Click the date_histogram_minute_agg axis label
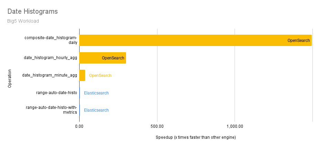The width and height of the screenshot is (320, 147). click(50, 75)
